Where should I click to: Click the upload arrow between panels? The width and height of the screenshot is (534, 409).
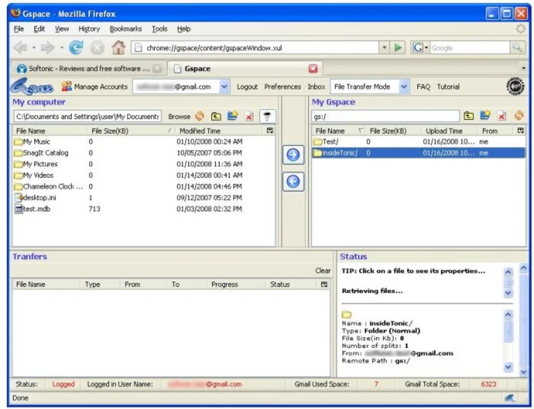[x=293, y=154]
